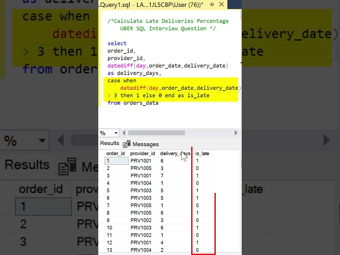Click '3 then 1 else 0 end as is_late' line
340x255 pixels.
(x=161, y=96)
